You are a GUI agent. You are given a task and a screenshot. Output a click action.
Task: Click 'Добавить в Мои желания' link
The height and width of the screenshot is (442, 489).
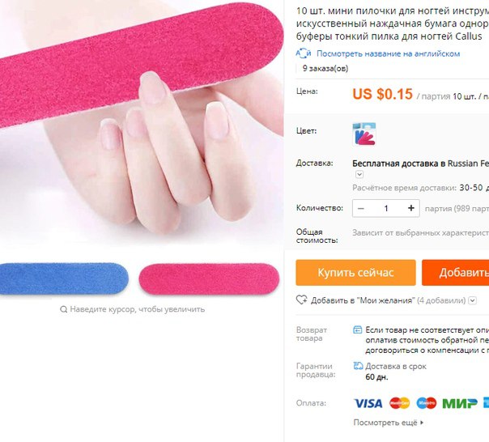[363, 300]
